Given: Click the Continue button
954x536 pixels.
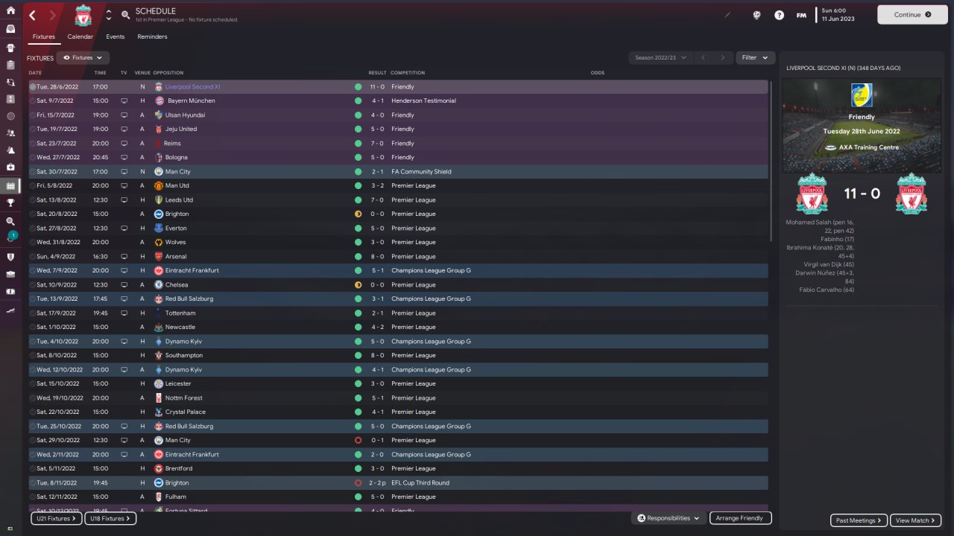Looking at the screenshot, I should 912,14.
